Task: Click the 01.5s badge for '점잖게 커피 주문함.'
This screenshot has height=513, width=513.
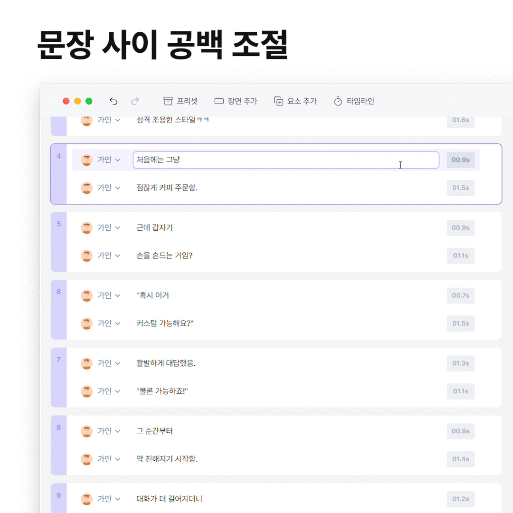Action: tap(460, 188)
